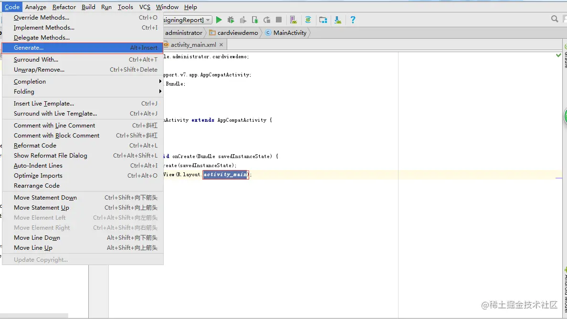Click the Run with Coverage icon
The height and width of the screenshot is (319, 567).
(243, 20)
